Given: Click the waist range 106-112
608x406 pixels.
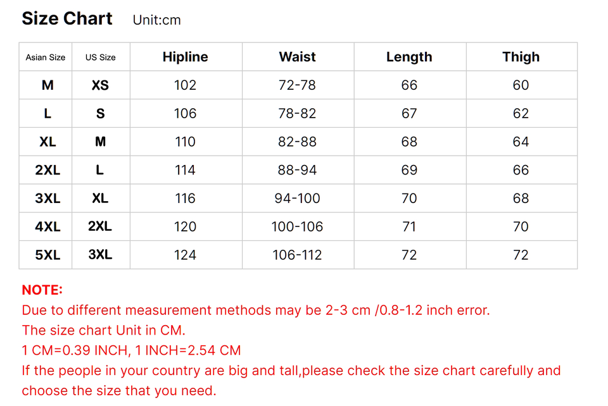Looking at the screenshot, I should [x=297, y=255].
